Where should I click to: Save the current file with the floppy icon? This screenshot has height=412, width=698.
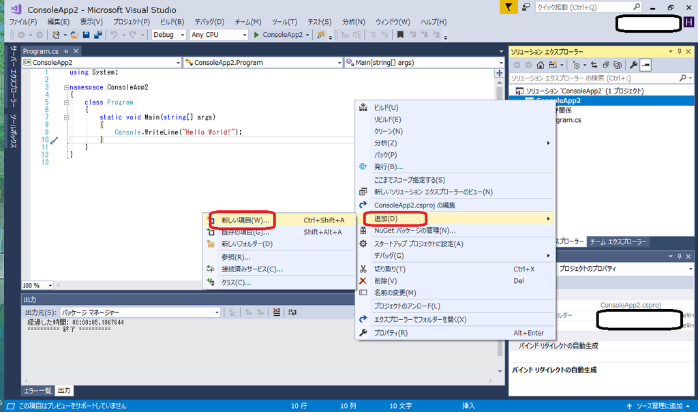tap(87, 35)
